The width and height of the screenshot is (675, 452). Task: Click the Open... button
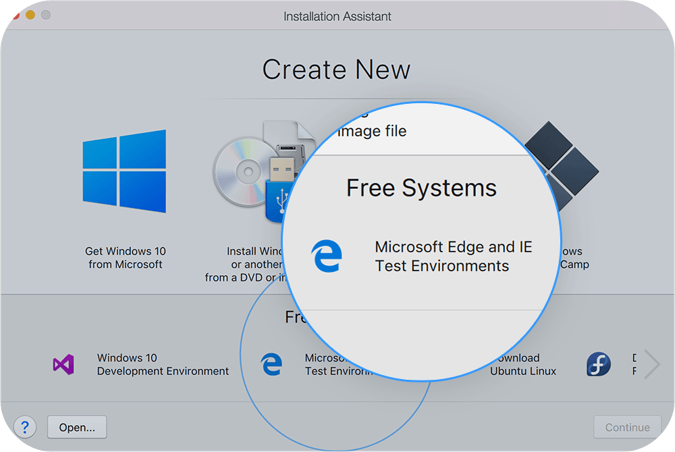pos(77,427)
